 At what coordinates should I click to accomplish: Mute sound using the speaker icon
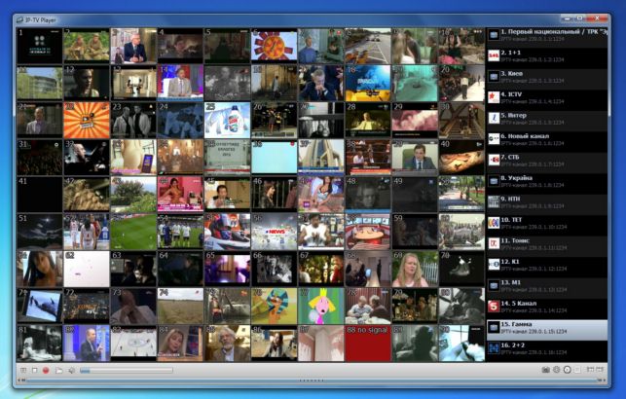71,370
